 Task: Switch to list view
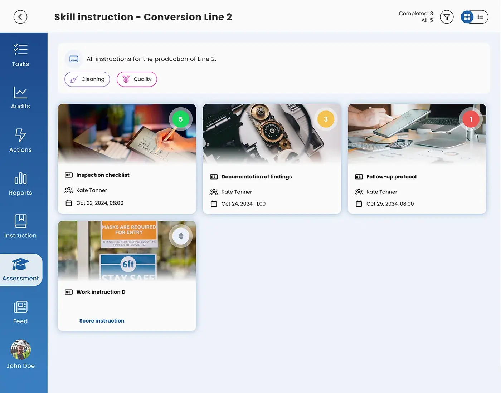[x=481, y=17]
